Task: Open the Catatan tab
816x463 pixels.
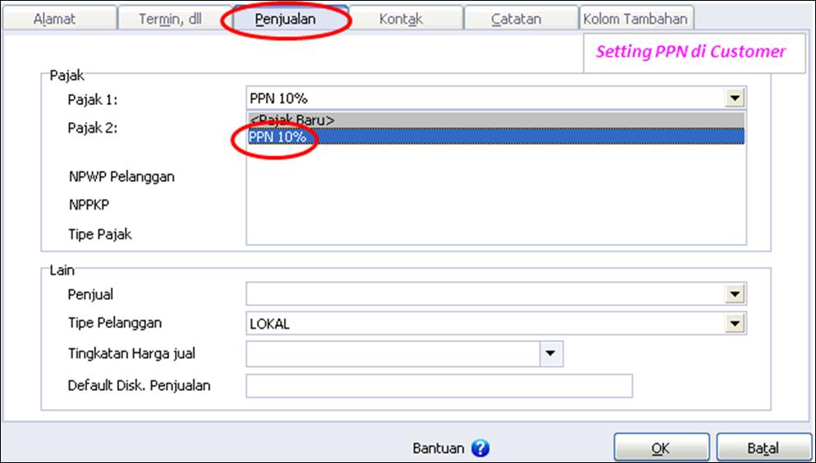Action: pyautogui.click(x=521, y=19)
